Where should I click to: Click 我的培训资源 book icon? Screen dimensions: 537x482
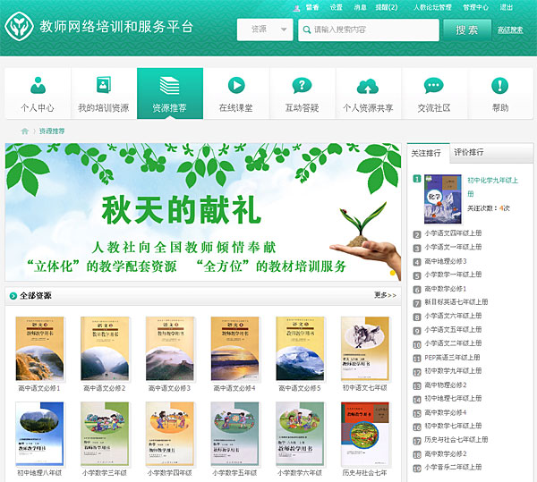104,86
